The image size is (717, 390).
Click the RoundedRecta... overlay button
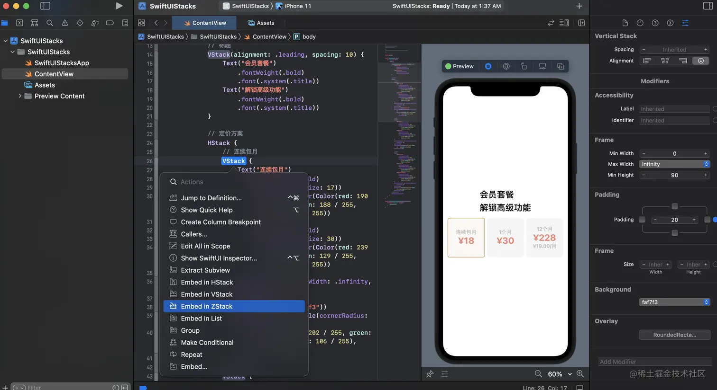674,335
